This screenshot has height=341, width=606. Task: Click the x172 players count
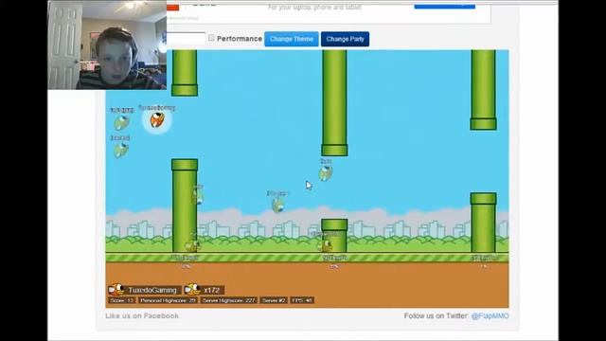(x=212, y=290)
